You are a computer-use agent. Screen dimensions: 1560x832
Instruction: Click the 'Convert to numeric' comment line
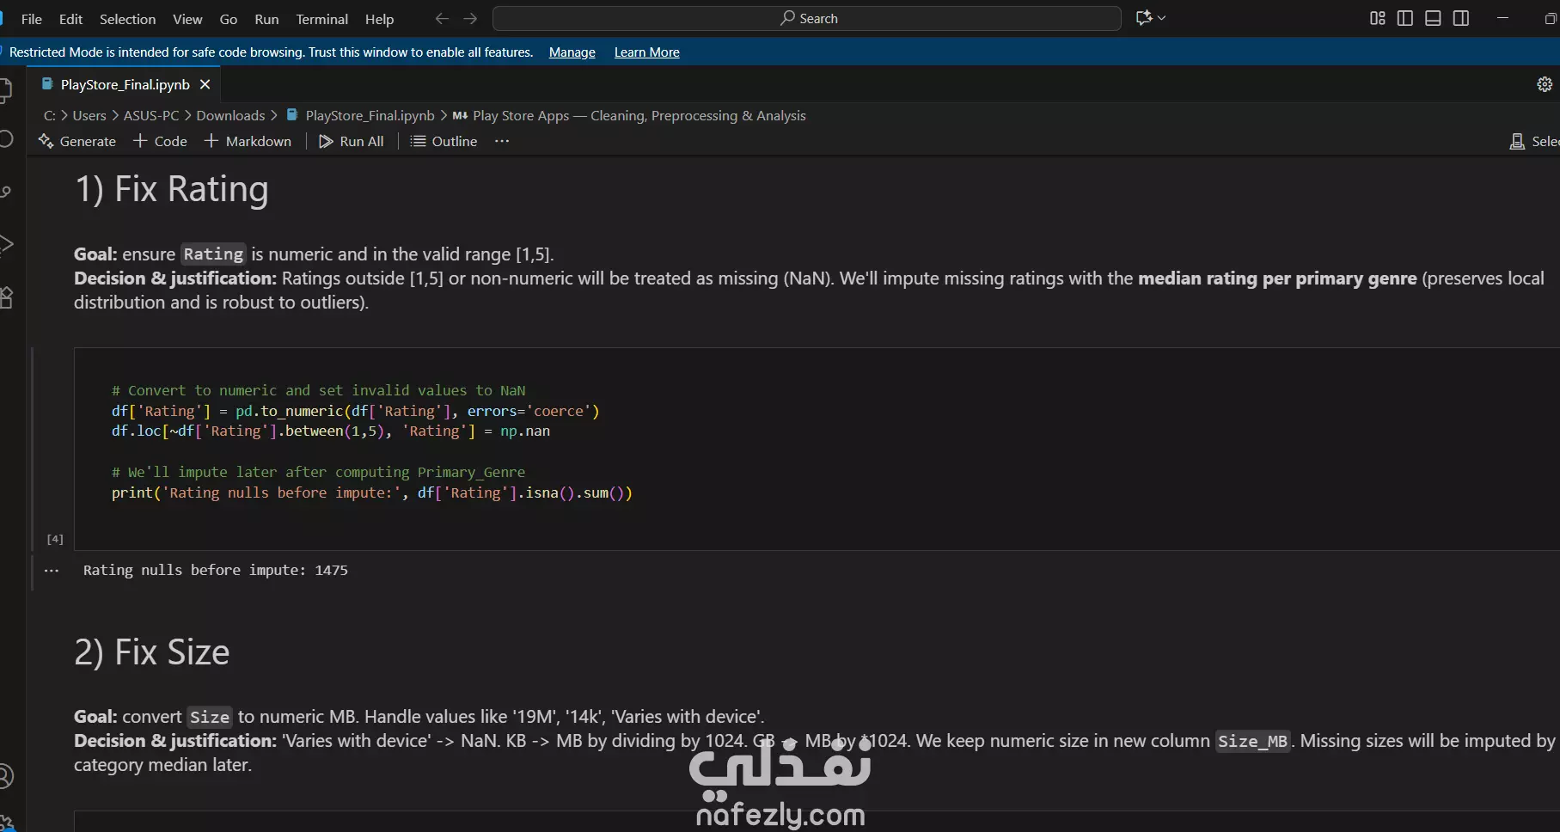(x=318, y=390)
